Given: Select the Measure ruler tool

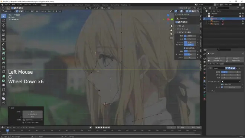Looking at the screenshot, I should point(4,49).
